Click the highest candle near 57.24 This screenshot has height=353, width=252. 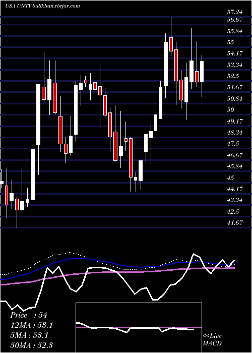click(x=171, y=44)
